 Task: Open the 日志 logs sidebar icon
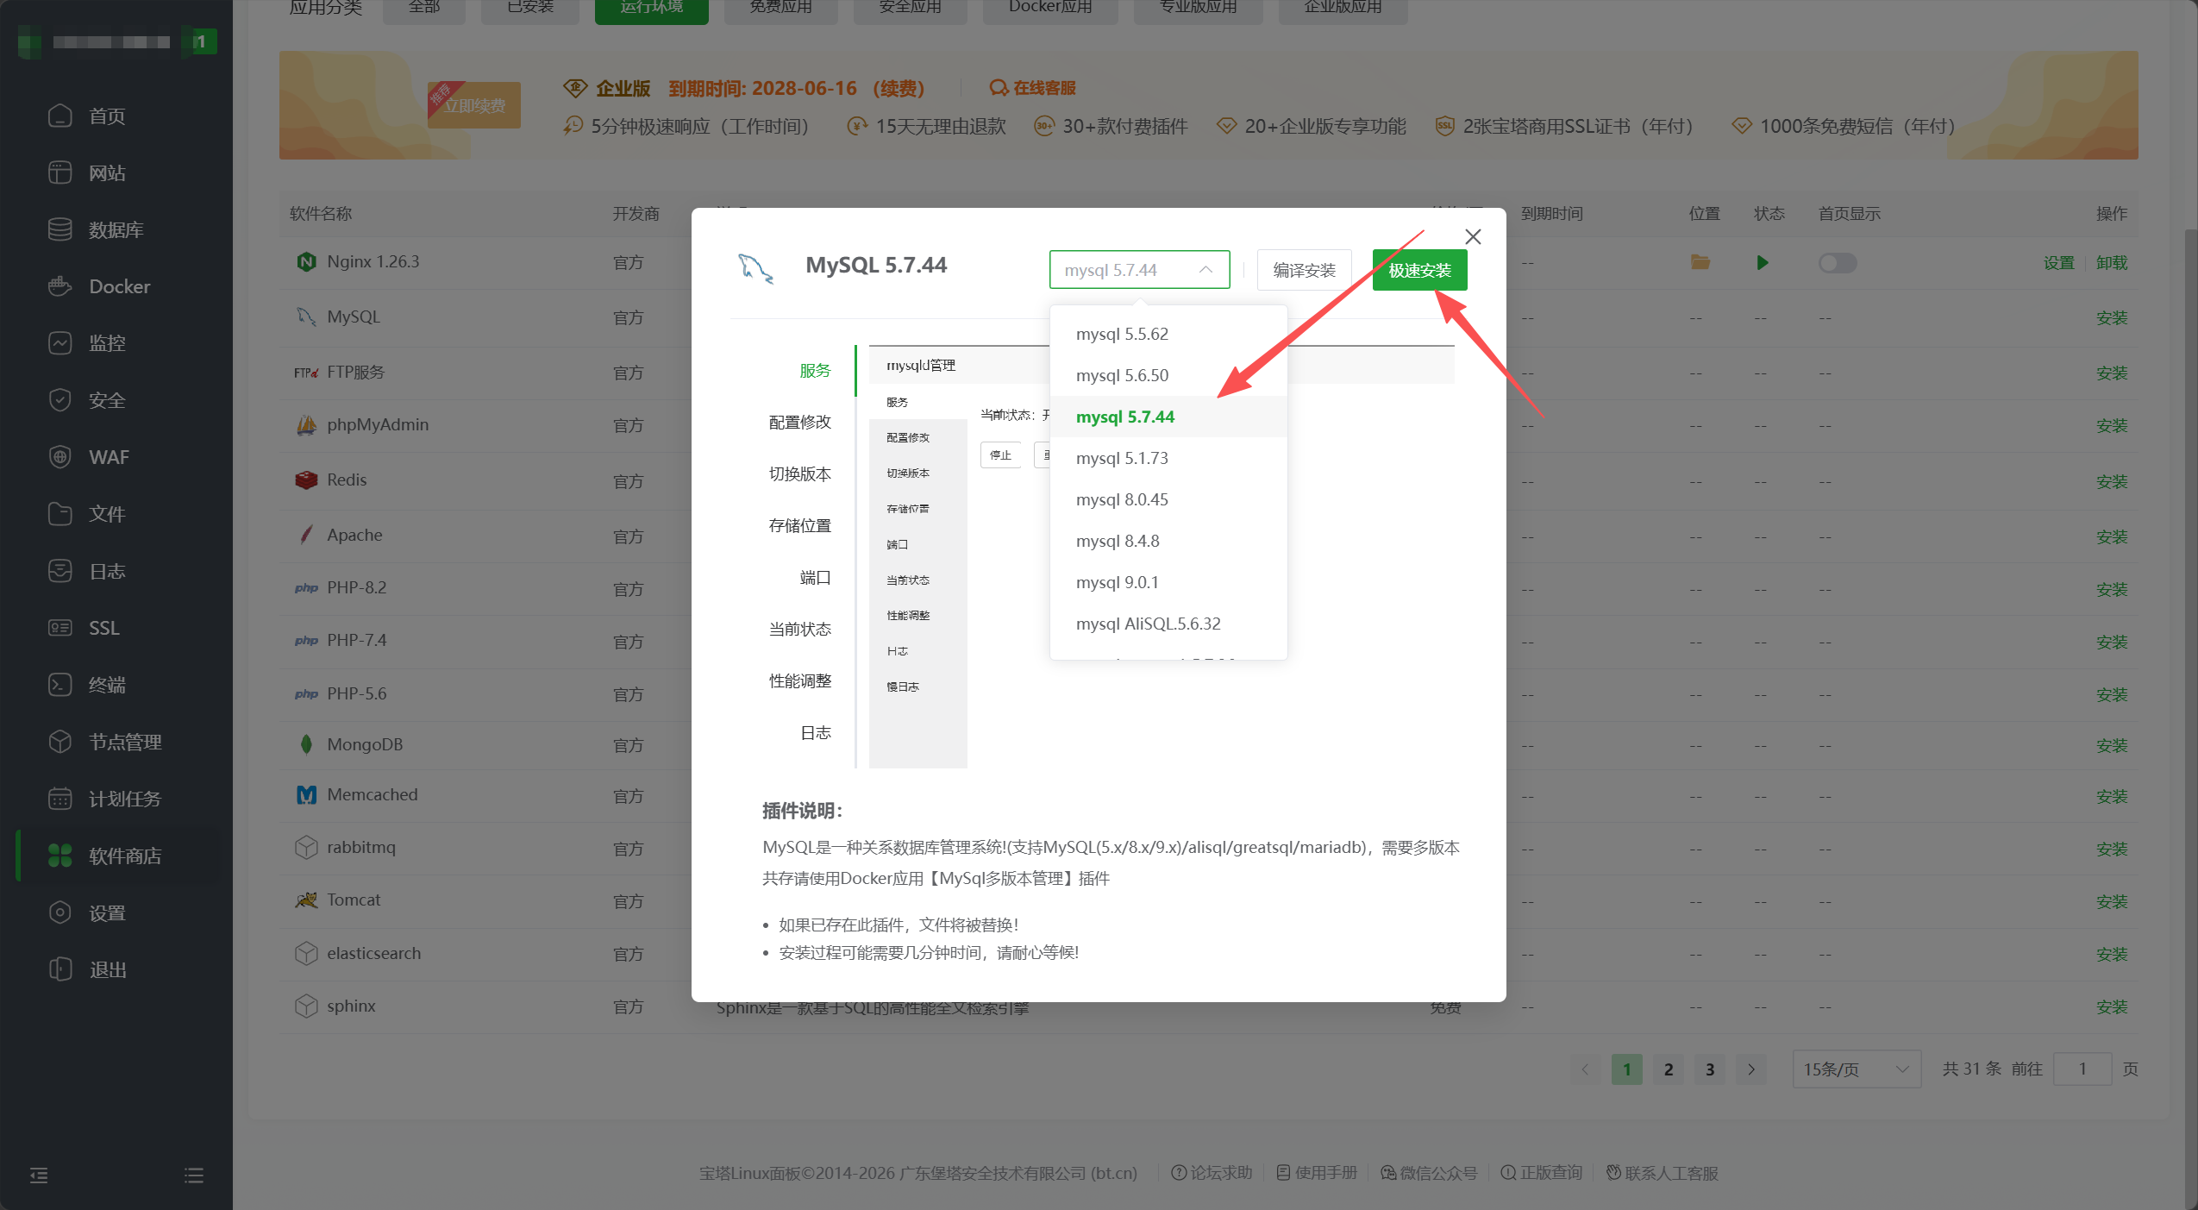click(x=59, y=571)
